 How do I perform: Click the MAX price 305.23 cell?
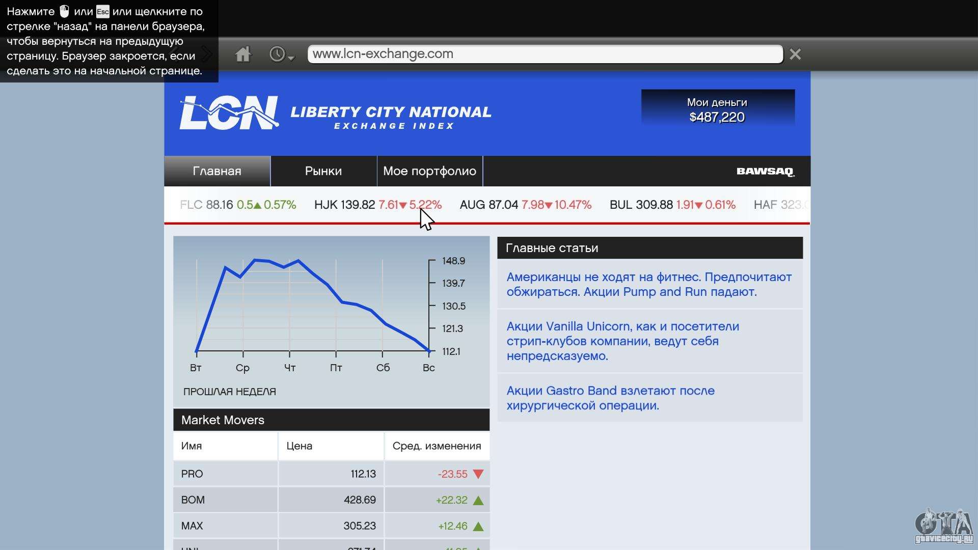click(331, 526)
